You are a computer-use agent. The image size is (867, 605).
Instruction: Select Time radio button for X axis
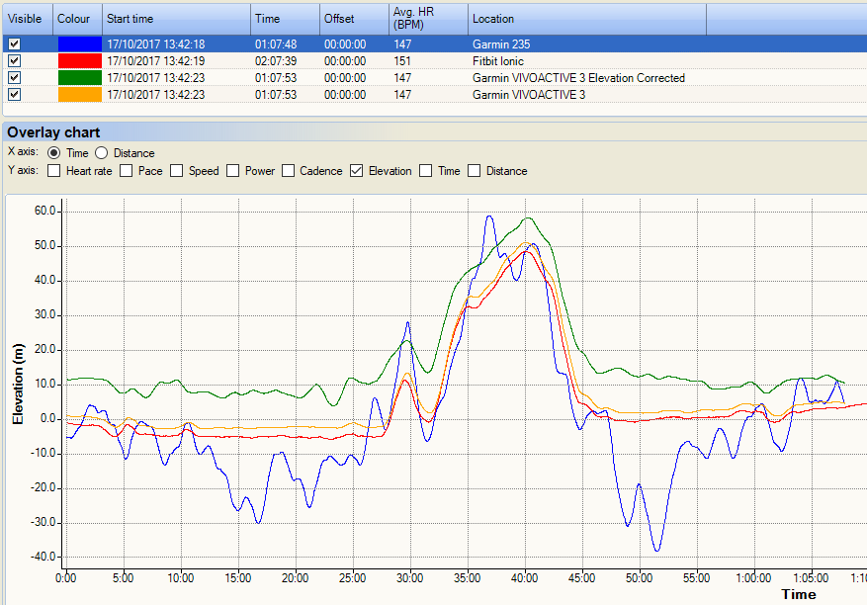[x=53, y=153]
